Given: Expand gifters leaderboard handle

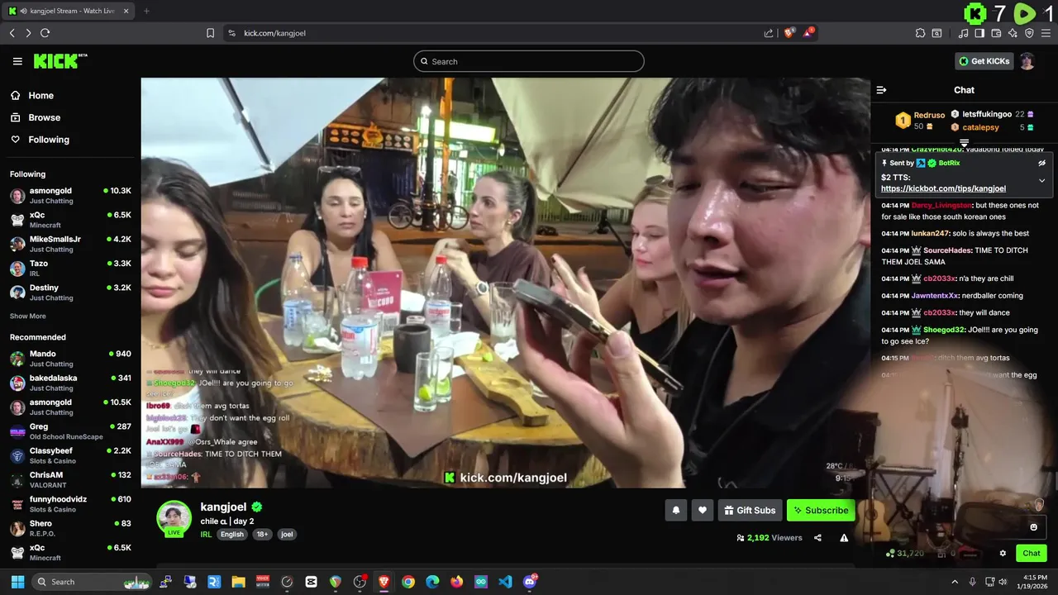Looking at the screenshot, I should pyautogui.click(x=964, y=144).
